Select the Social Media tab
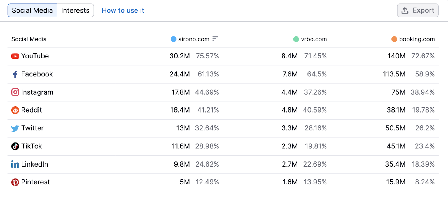 pyautogui.click(x=32, y=10)
